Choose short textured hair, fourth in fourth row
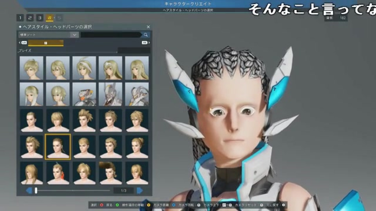 110,147
